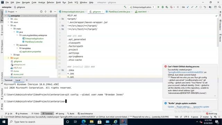The image size is (222, 125).
Task: Open EnterpriseApplication run configuration dropdown
Action: [x=142, y=7]
